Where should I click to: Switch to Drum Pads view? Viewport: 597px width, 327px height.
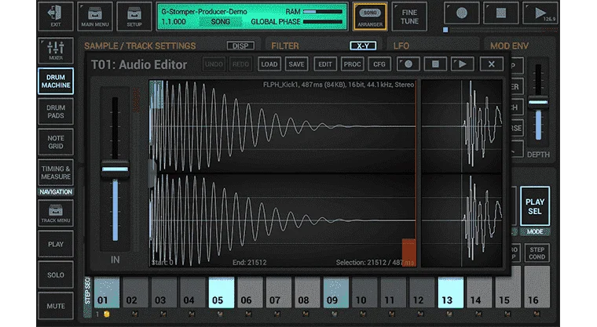(x=56, y=111)
